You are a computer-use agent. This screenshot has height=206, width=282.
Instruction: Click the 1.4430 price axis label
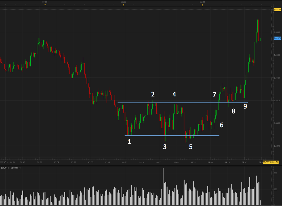[277, 55]
